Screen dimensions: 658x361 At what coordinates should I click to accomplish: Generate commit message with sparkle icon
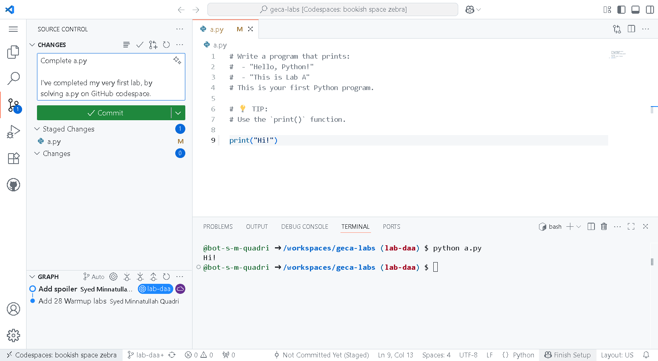[177, 60]
